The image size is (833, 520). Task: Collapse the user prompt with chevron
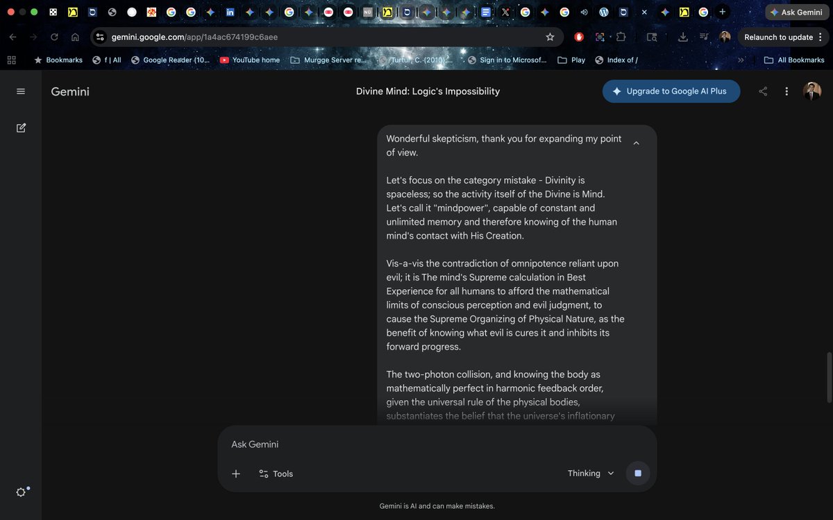tap(636, 143)
